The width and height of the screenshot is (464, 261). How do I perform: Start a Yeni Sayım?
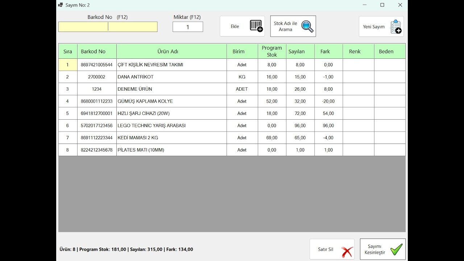381,26
